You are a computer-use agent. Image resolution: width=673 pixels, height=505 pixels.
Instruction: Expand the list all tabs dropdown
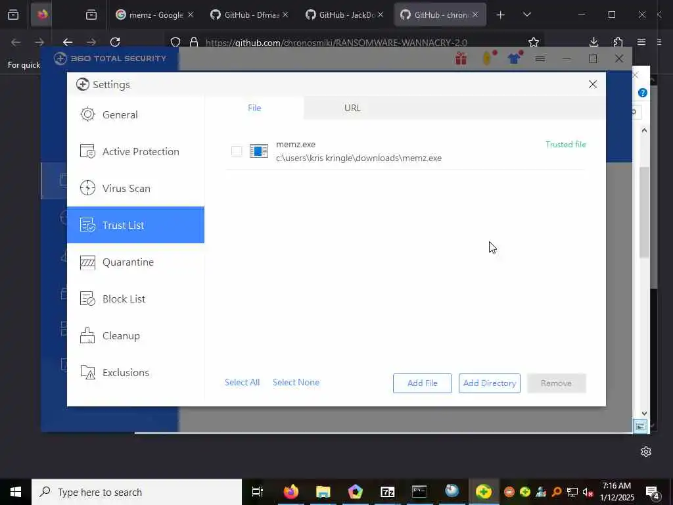coord(527,15)
